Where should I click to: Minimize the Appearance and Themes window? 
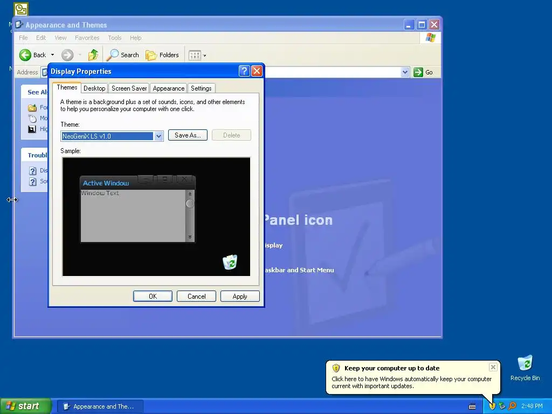pos(409,25)
